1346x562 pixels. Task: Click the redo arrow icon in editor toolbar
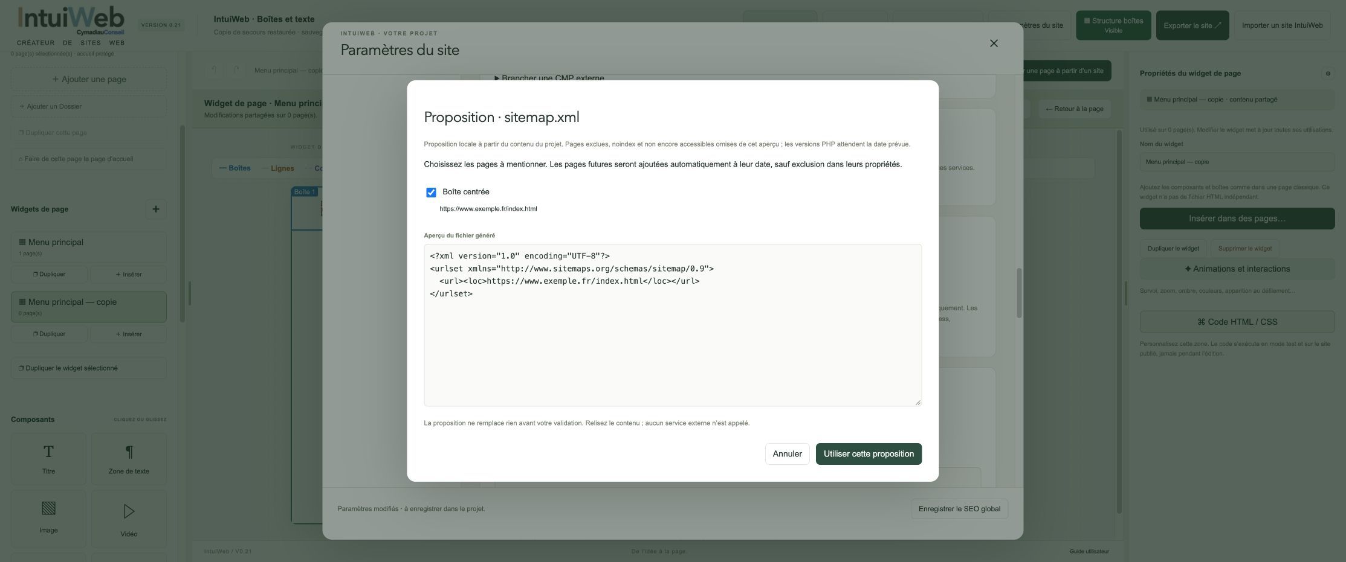[x=236, y=70]
